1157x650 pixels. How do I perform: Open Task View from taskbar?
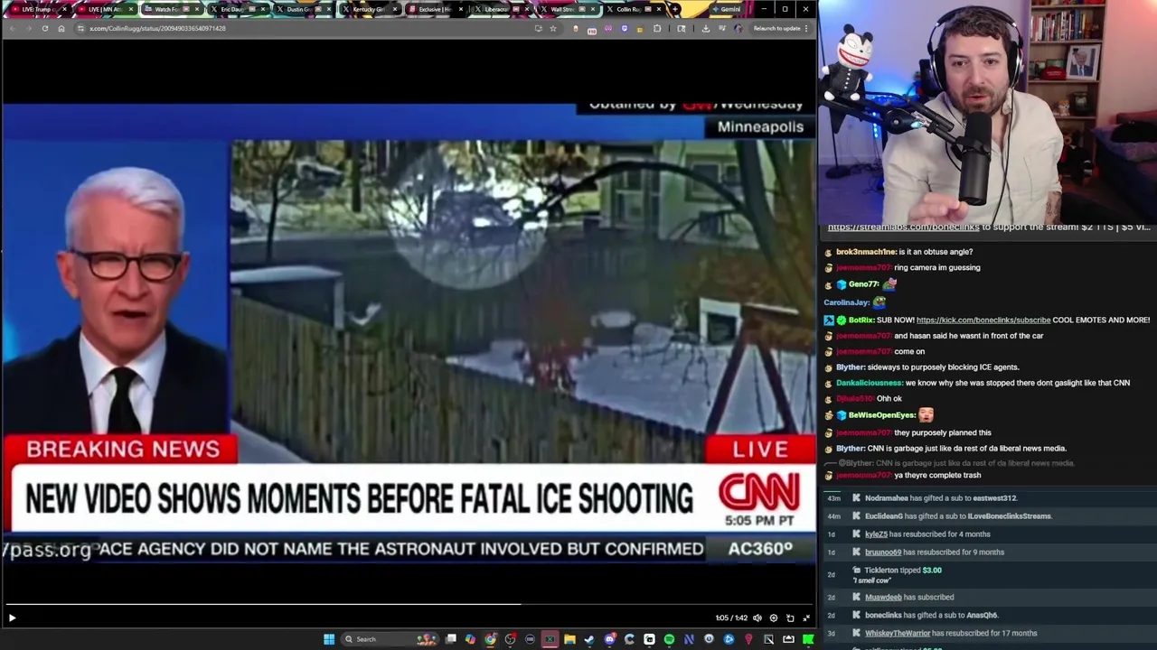click(x=451, y=639)
